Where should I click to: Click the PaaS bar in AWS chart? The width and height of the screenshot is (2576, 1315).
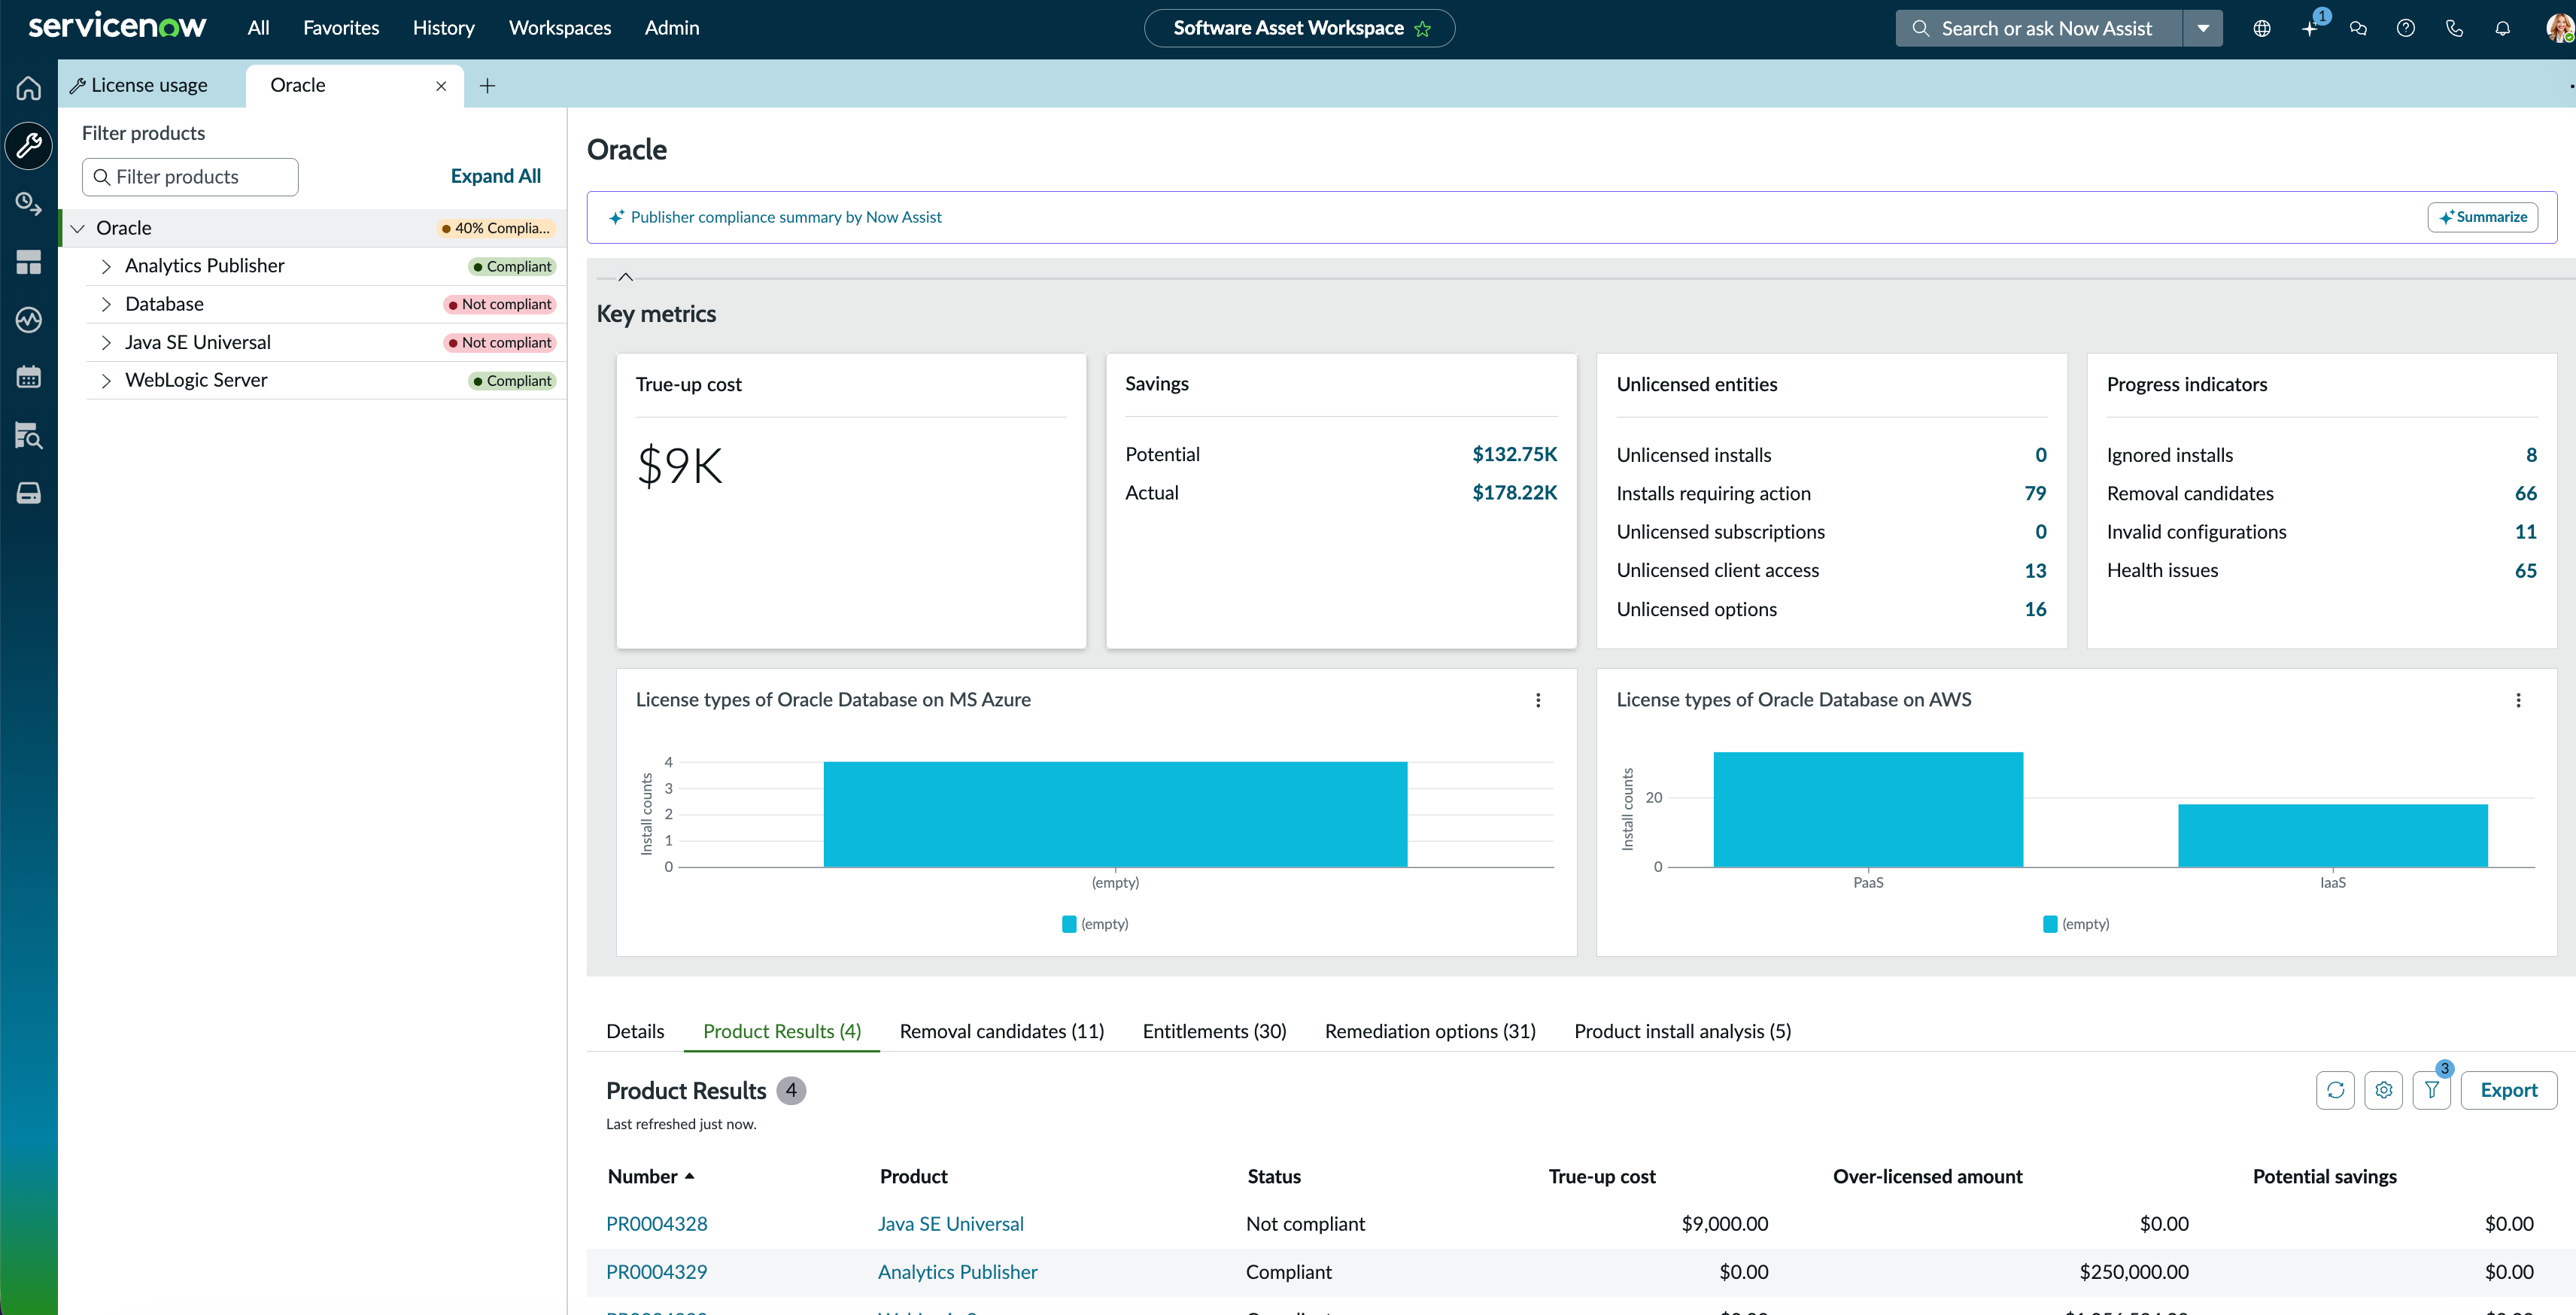[1868, 809]
